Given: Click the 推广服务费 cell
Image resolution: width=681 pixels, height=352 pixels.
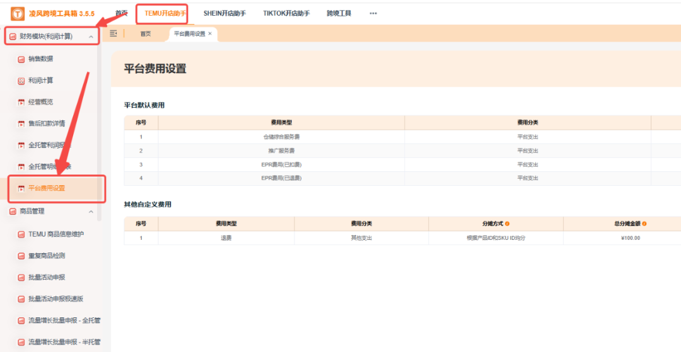Looking at the screenshot, I should (x=281, y=151).
